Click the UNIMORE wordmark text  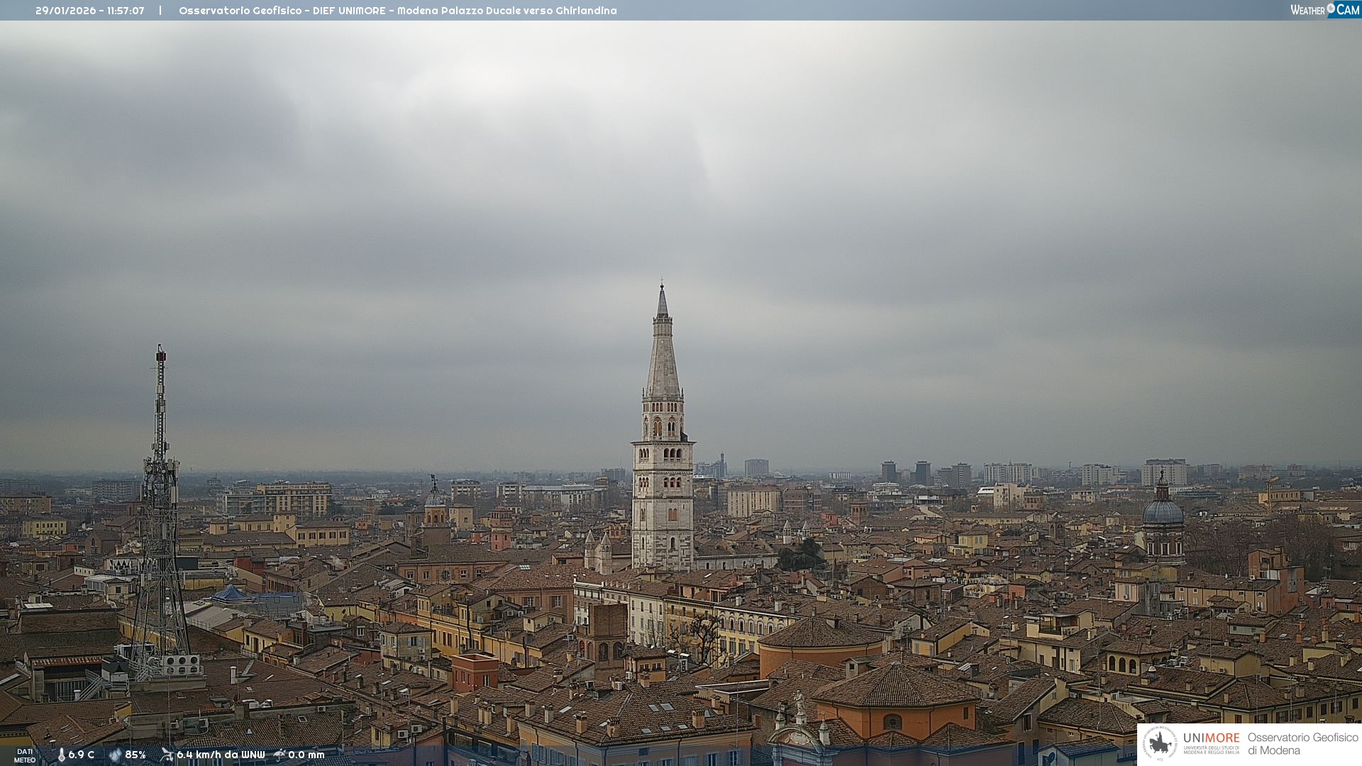1211,738
